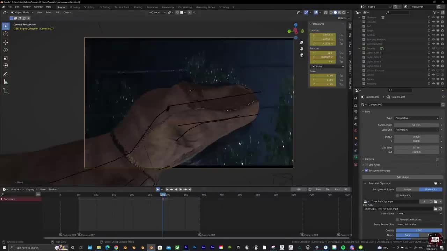
Task: Lock the X location value
Action: point(341,35)
